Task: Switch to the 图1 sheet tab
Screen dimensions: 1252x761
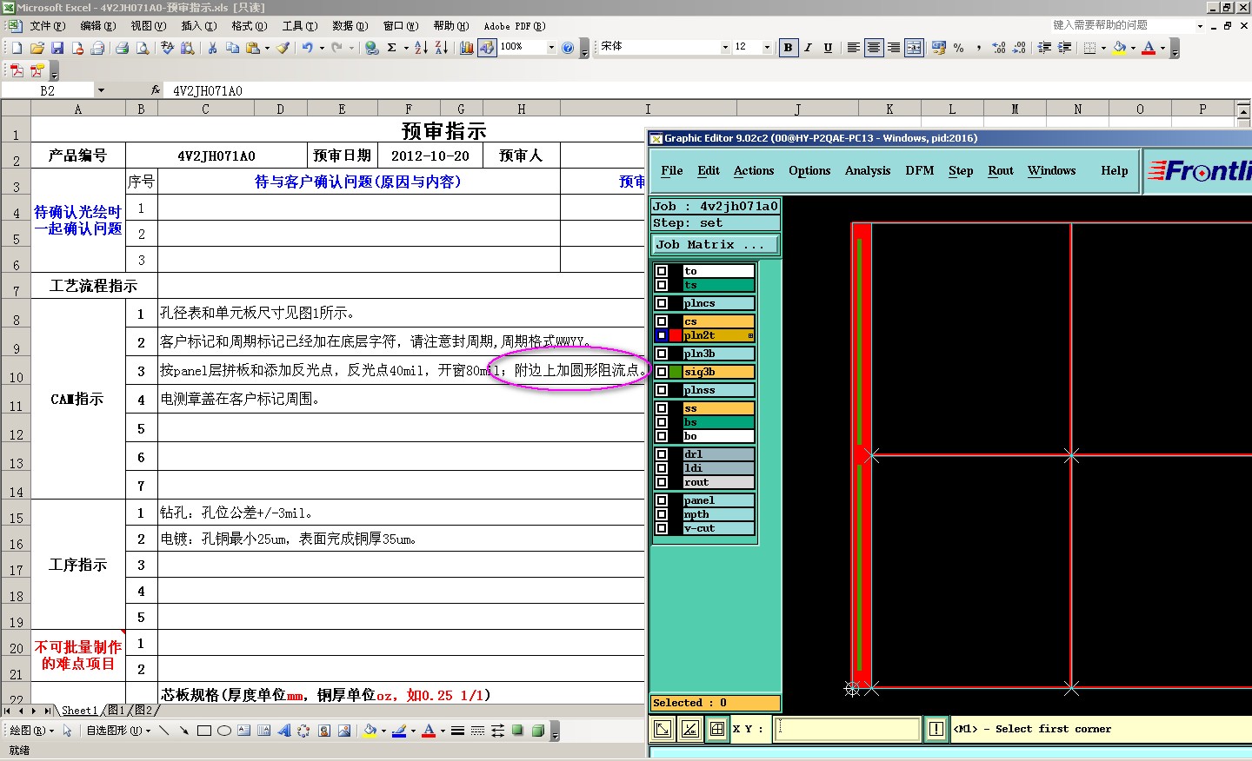Action: coord(116,711)
